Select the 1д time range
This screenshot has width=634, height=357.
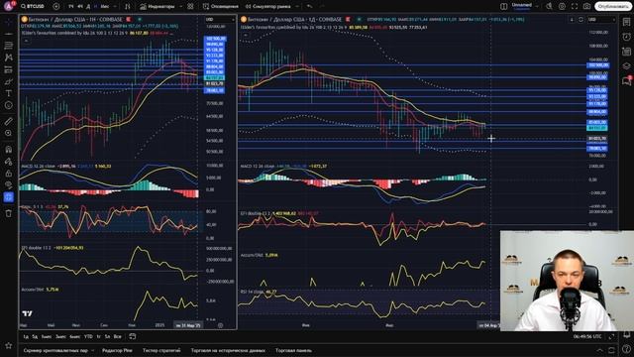[26, 337]
